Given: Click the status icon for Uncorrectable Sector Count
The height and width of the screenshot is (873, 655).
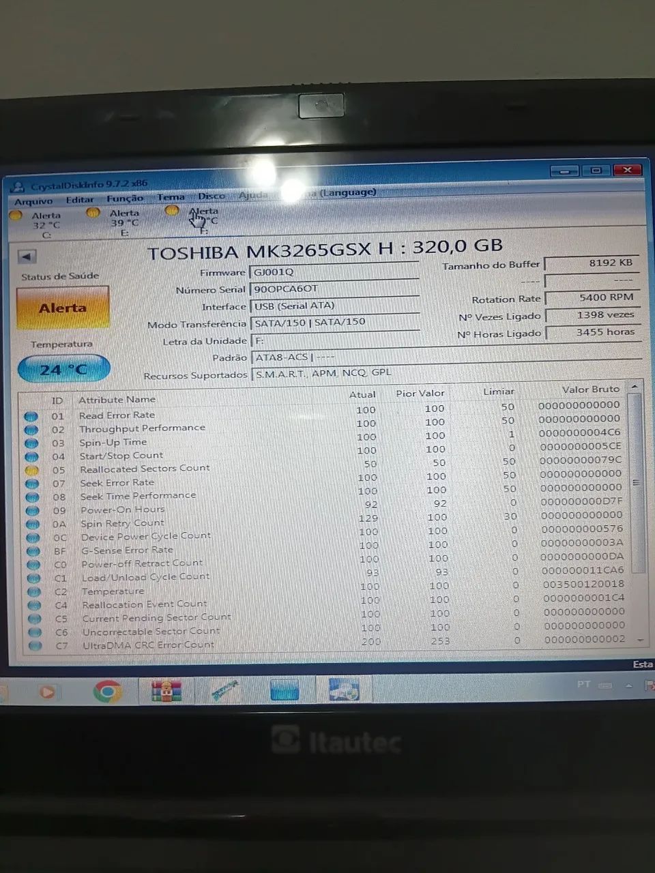Looking at the screenshot, I should pos(35,632).
